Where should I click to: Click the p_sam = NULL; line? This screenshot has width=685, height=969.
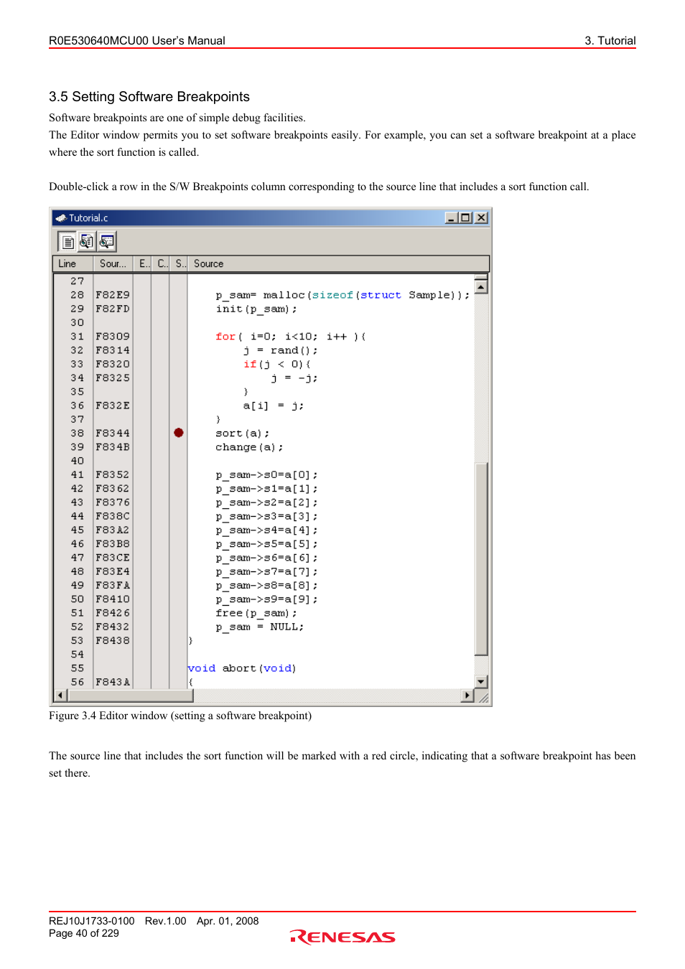point(259,627)
